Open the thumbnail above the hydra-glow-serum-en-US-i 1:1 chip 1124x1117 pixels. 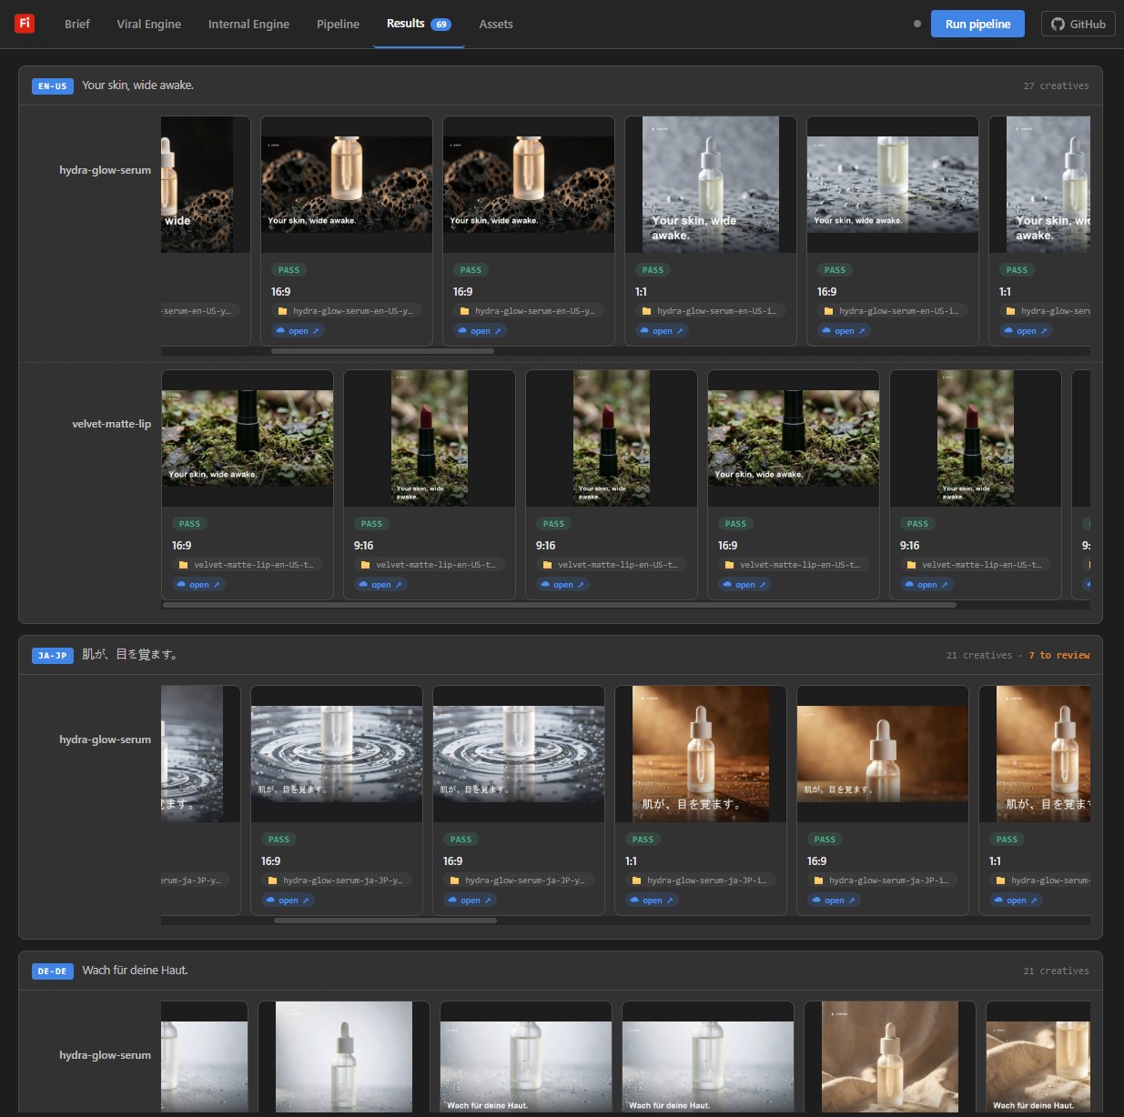(x=711, y=184)
